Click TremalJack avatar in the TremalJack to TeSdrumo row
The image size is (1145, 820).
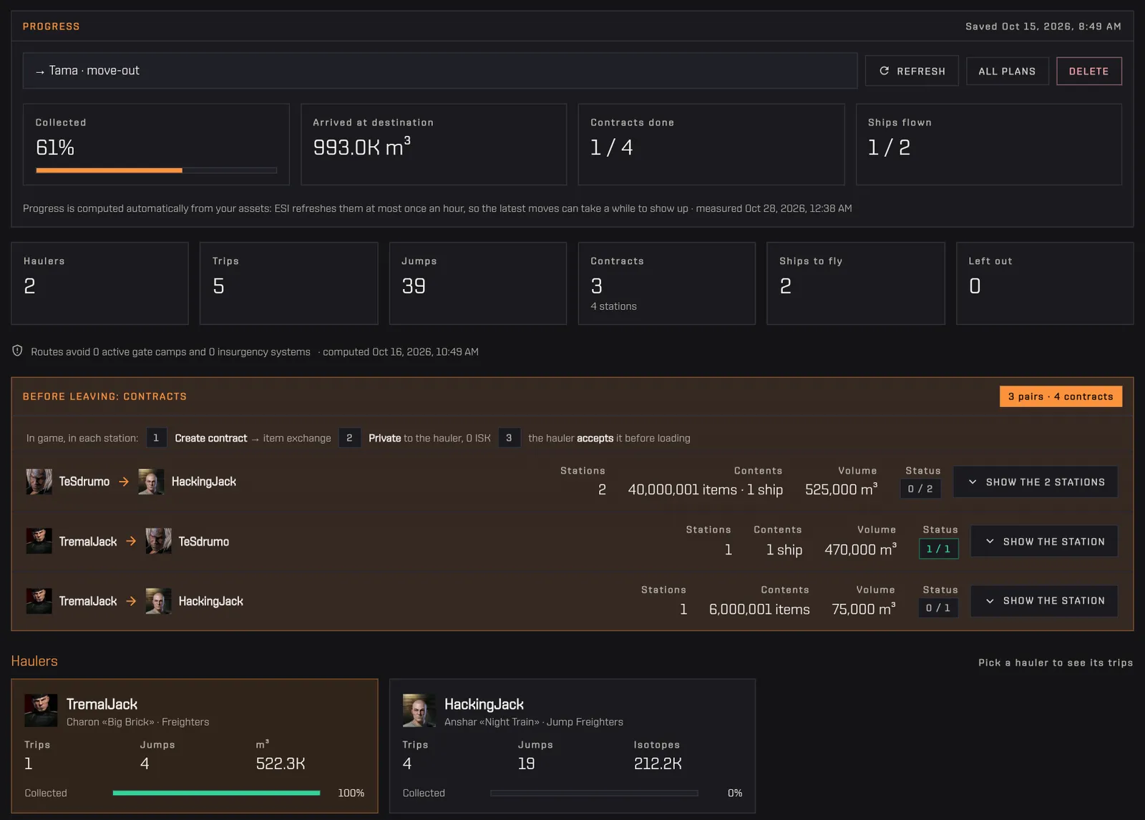pos(39,541)
